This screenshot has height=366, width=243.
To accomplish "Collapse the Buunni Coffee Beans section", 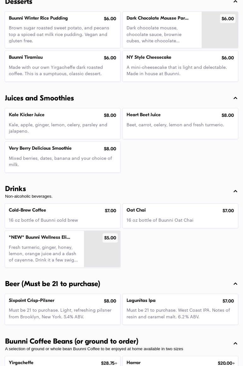I will 235,343.
